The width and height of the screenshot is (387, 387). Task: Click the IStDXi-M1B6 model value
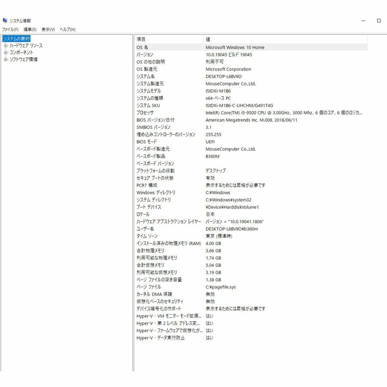tap(218, 91)
